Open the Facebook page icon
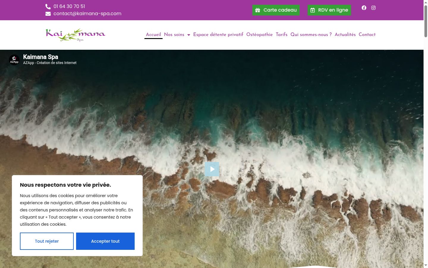 pyautogui.click(x=364, y=8)
